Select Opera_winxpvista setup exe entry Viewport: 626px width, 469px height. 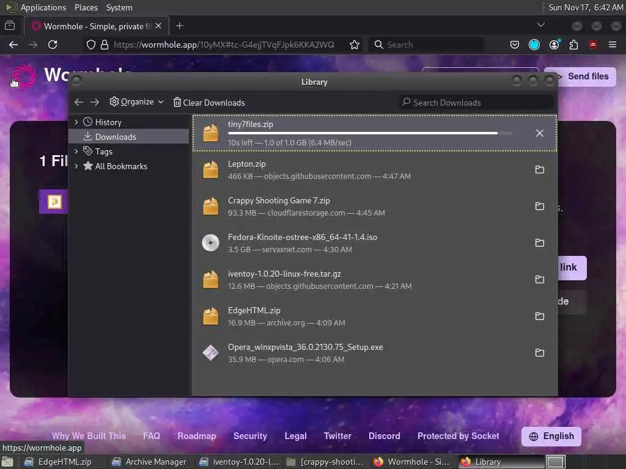(x=375, y=352)
